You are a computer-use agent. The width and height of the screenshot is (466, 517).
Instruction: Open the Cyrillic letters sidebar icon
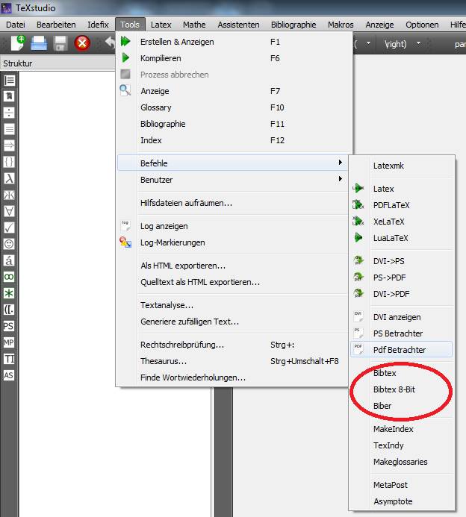pos(9,195)
